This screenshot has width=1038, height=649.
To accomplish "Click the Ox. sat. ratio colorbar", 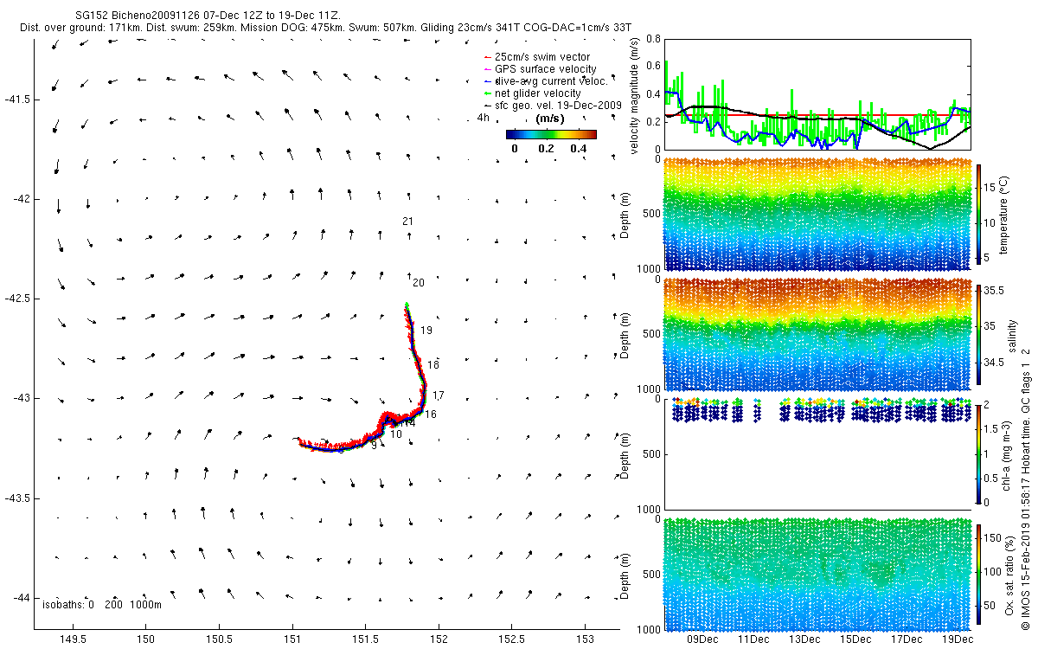I will tap(979, 573).
